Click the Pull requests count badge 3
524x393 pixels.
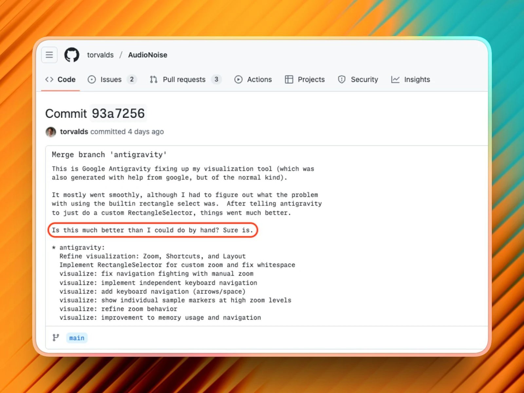tap(216, 79)
